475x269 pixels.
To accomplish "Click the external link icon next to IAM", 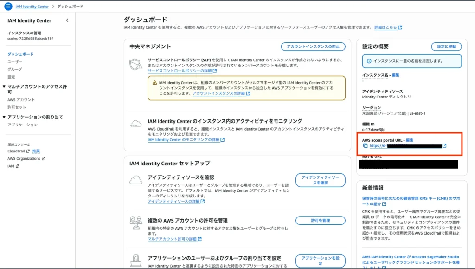I will pos(17,166).
